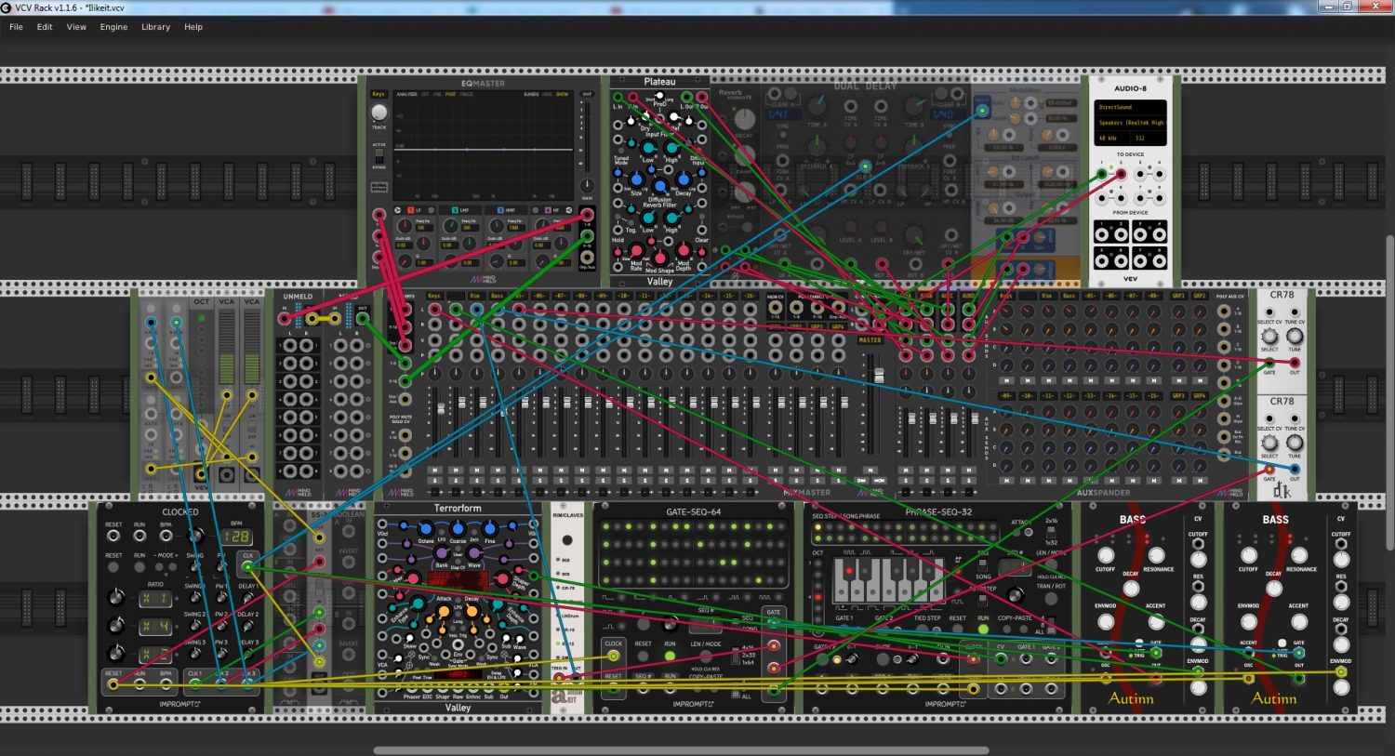Click the Plateau Decay knob
The image size is (1395, 756).
tap(684, 179)
